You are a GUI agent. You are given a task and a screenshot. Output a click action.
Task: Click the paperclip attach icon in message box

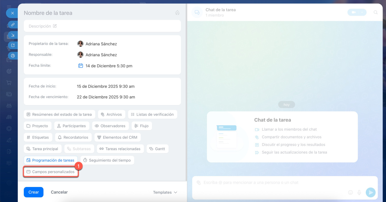click(198, 183)
